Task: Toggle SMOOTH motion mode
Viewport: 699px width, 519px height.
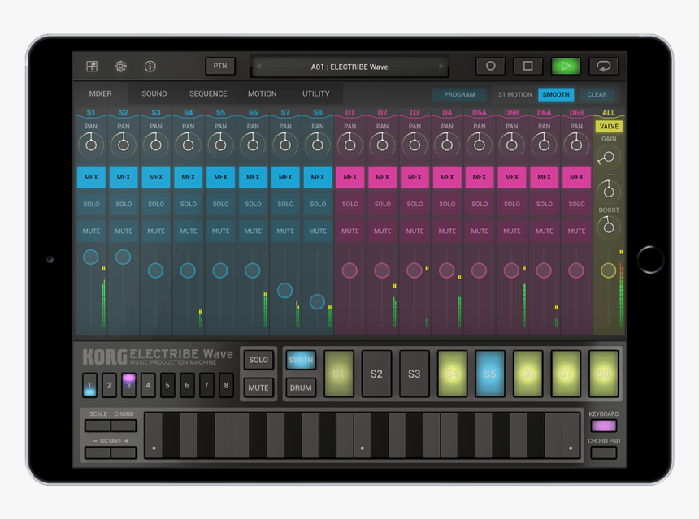Action: pyautogui.click(x=555, y=94)
